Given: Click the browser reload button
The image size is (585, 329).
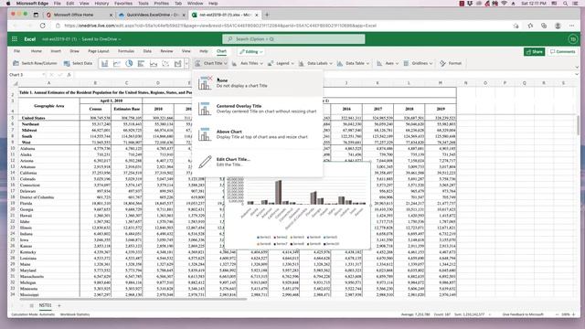Looking at the screenshot, I should click(x=43, y=26).
